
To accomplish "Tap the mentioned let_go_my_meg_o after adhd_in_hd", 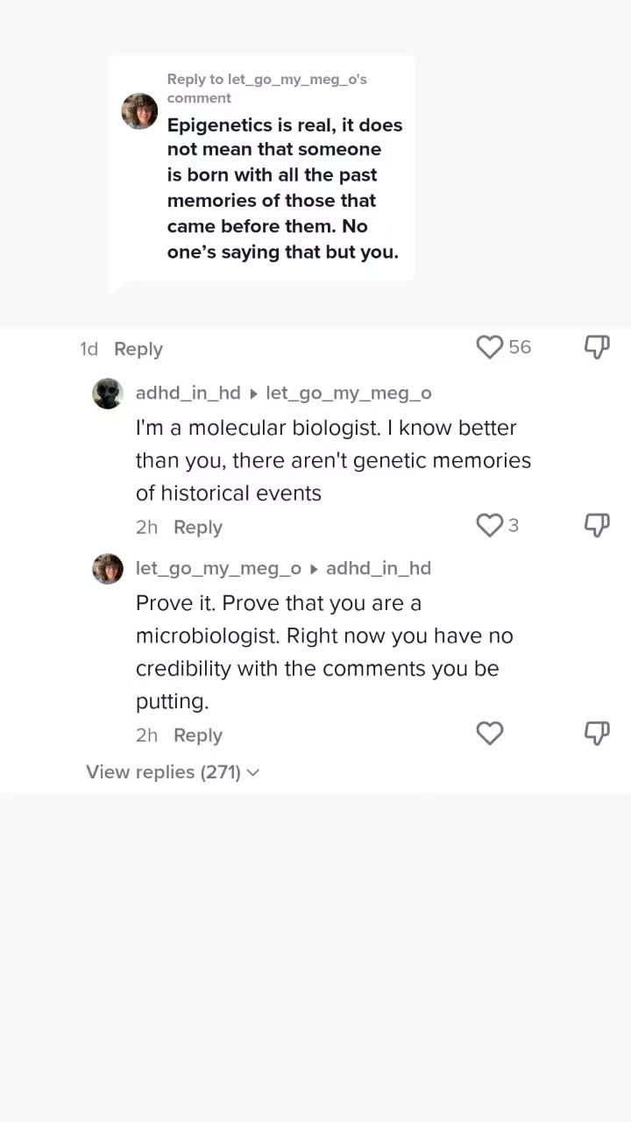I will coord(349,393).
